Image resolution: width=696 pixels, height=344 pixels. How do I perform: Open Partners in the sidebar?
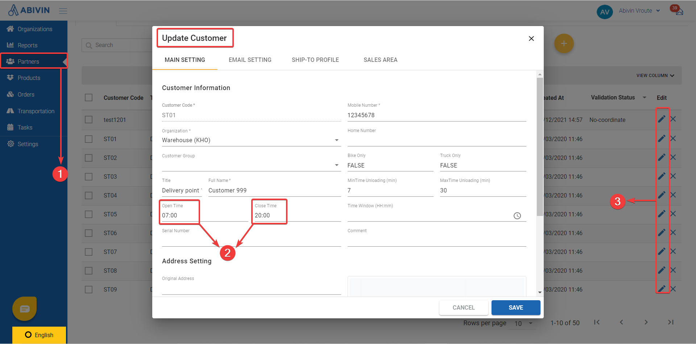pyautogui.click(x=34, y=61)
